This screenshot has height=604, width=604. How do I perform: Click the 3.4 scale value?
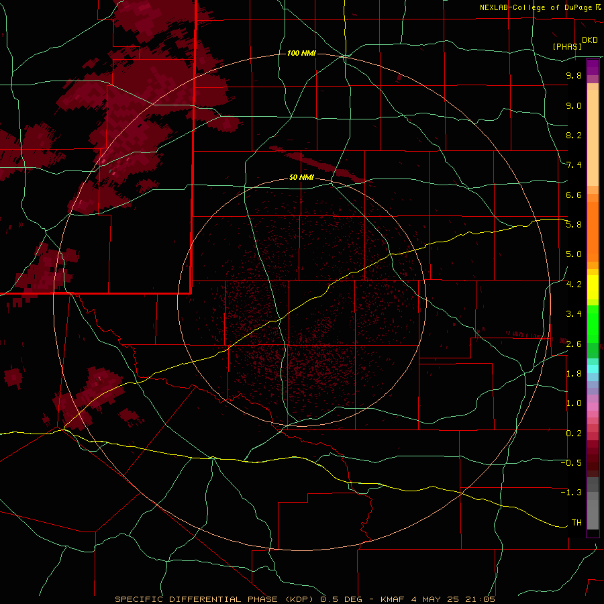point(574,314)
